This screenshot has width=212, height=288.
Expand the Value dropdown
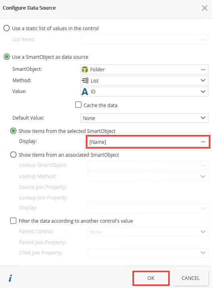pos(203,91)
